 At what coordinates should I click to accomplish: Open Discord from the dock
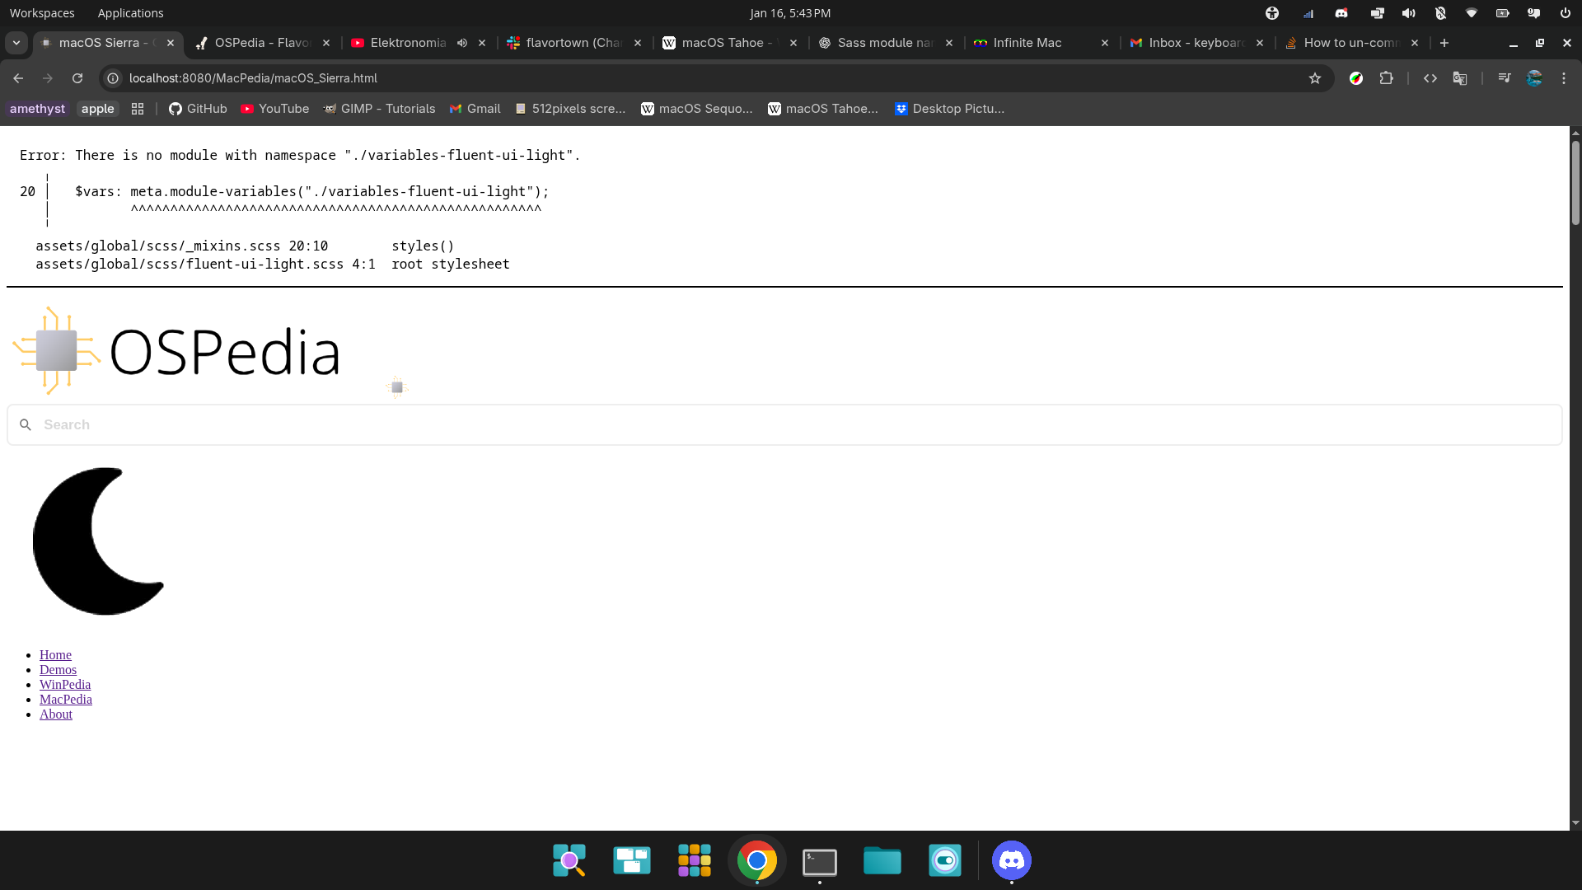click(x=1011, y=861)
